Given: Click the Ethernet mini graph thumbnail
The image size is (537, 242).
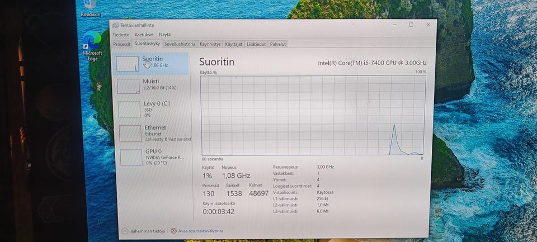Looking at the screenshot, I should tap(130, 134).
